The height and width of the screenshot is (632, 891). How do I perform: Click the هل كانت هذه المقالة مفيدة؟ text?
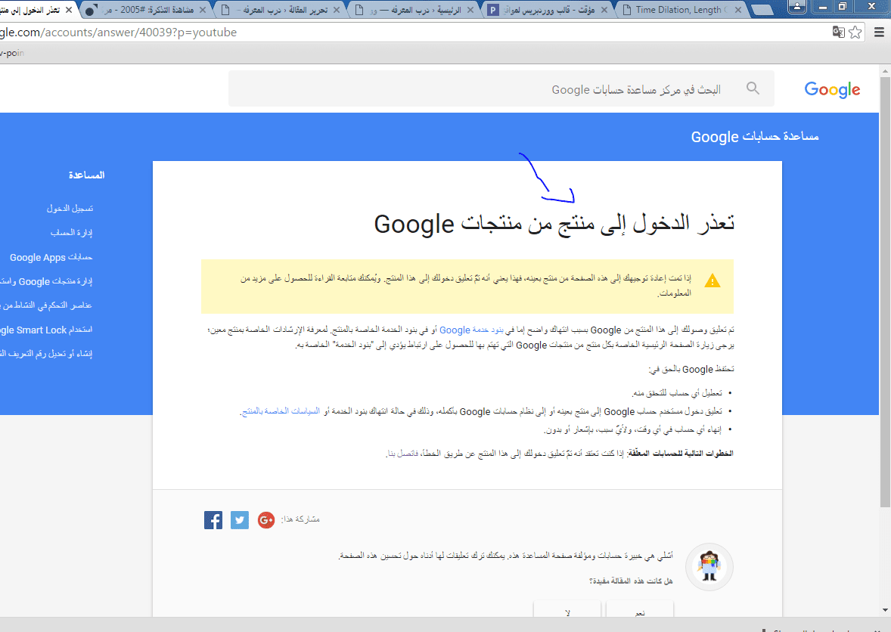(632, 581)
